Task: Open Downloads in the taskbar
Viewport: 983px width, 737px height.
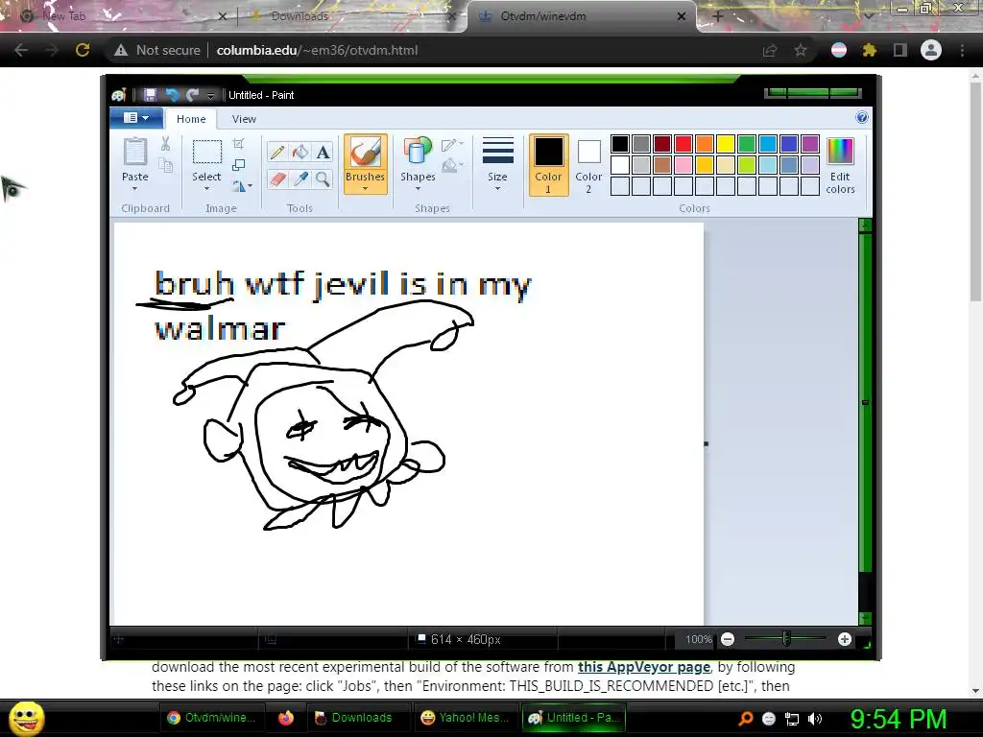Action: coord(359,718)
